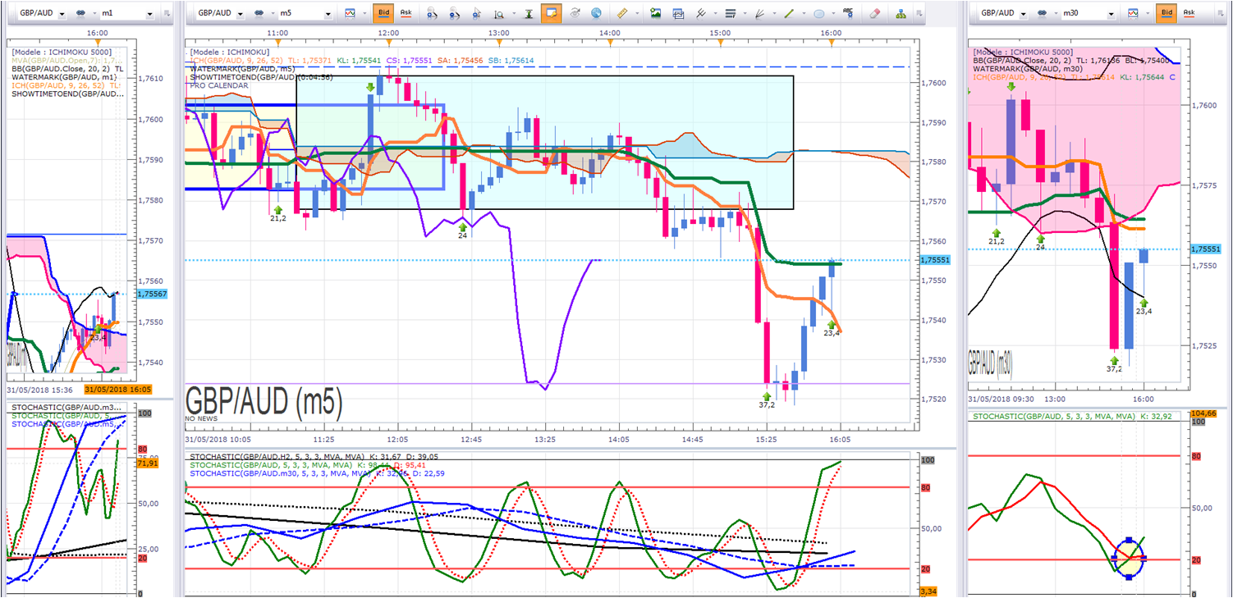Select the pitchfork drawing tool
Image resolution: width=1233 pixels, height=598 pixels.
tap(701, 13)
